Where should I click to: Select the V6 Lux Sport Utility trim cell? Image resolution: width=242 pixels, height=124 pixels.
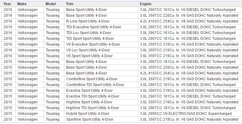101,50
